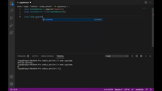Screen dimensions: 162x91
Task: Select the uygulama.js editor tab
Action: click(x=24, y=2)
